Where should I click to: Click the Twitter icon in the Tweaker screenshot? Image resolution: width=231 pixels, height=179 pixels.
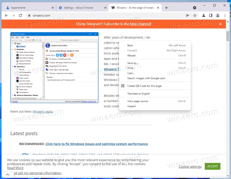point(58,55)
